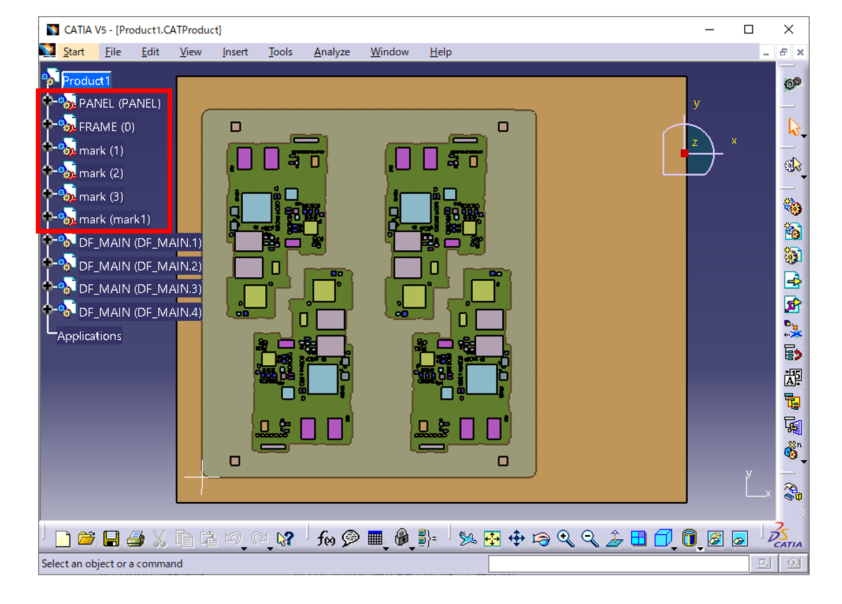
Task: Select the Product1 root node
Action: point(86,80)
